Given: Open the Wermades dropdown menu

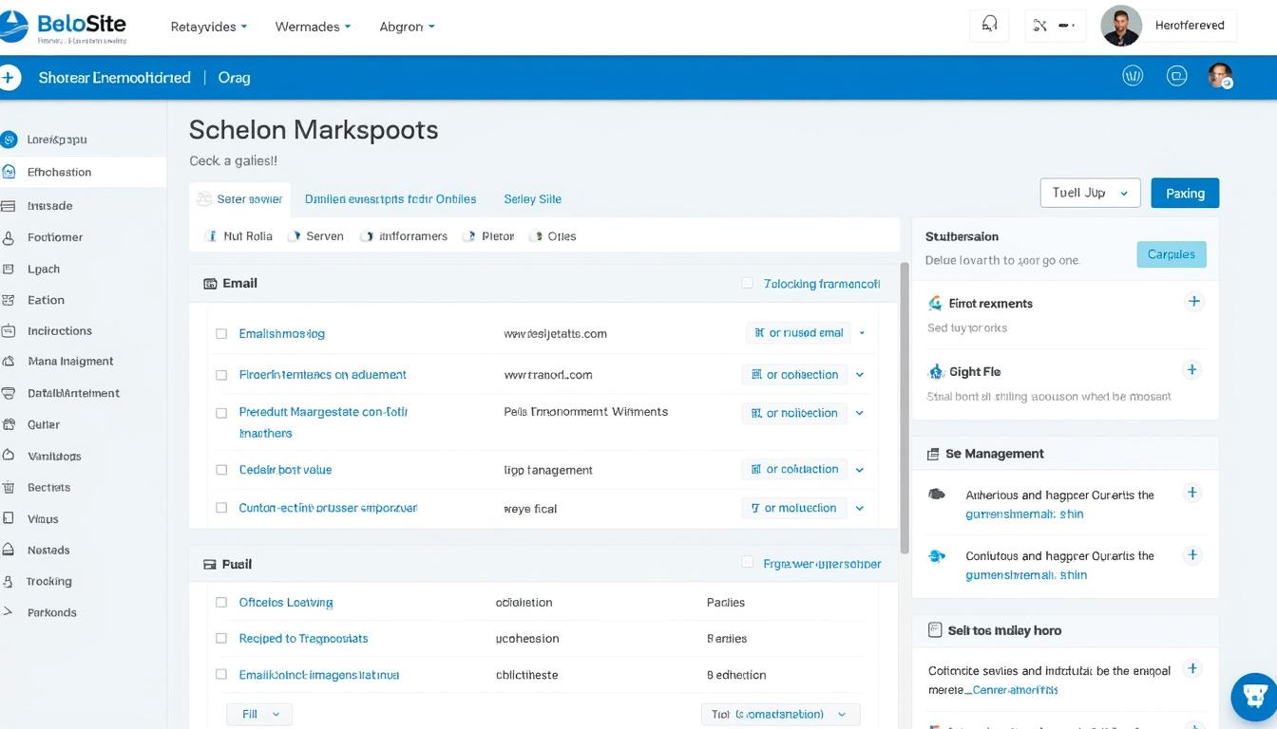Looking at the screenshot, I should click(x=313, y=27).
